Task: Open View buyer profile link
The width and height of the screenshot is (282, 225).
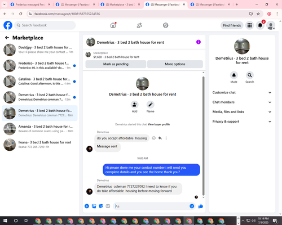Action: [158, 124]
